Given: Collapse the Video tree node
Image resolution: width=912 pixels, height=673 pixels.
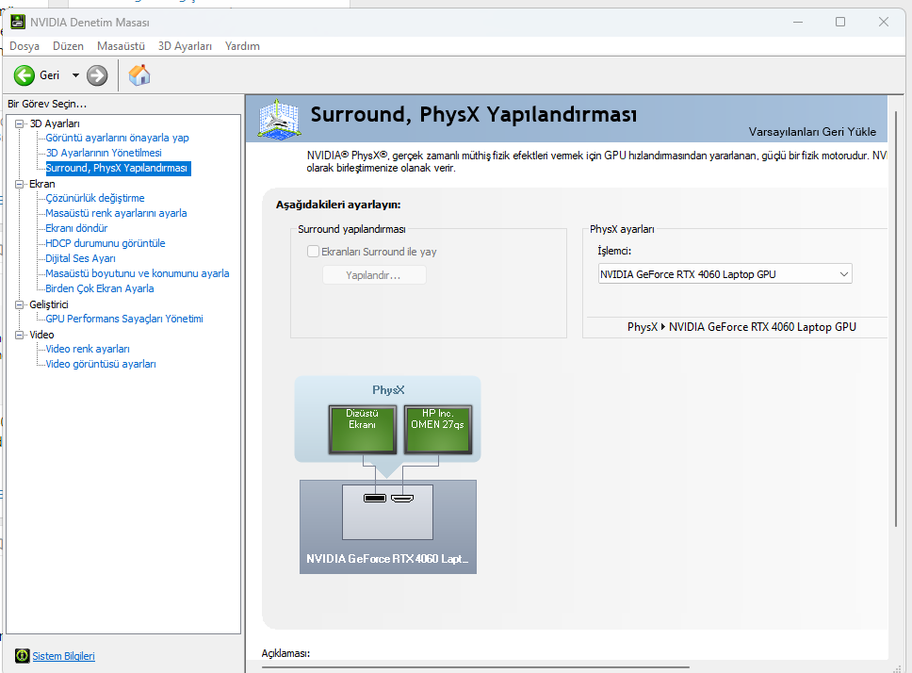Looking at the screenshot, I should [x=19, y=335].
